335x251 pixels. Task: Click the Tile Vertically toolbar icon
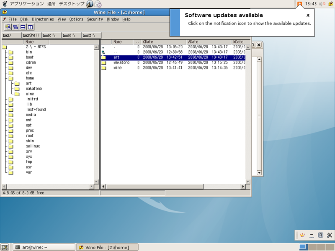coord(30,27)
